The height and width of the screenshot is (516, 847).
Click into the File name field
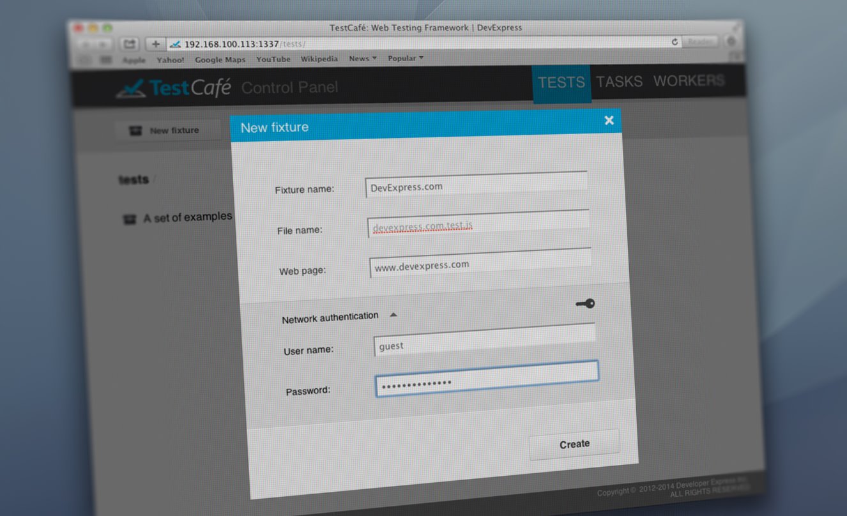tap(478, 224)
